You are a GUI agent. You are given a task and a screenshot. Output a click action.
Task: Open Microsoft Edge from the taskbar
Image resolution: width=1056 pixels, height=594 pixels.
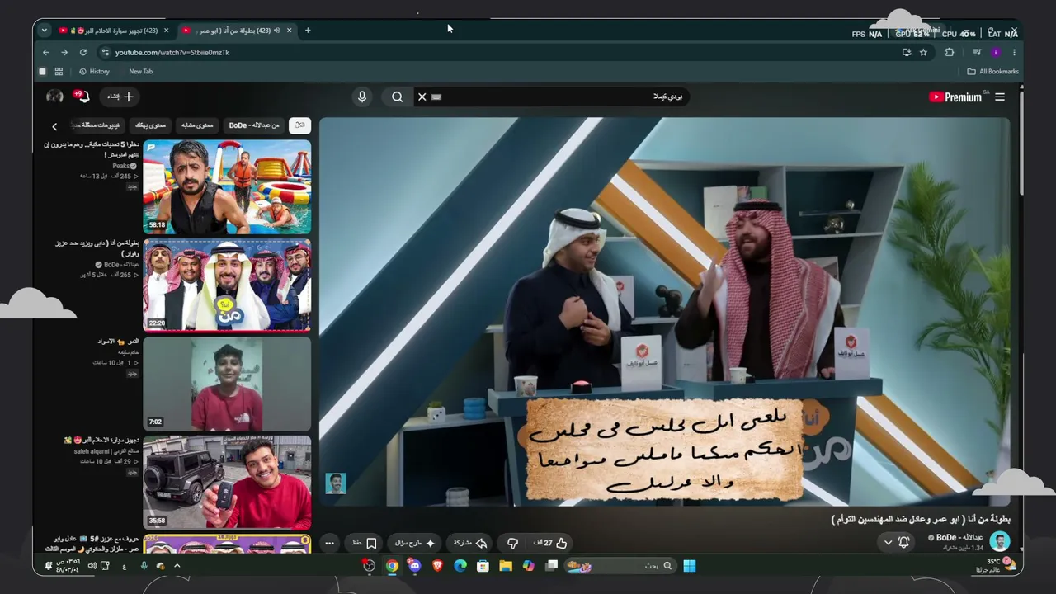click(x=460, y=566)
